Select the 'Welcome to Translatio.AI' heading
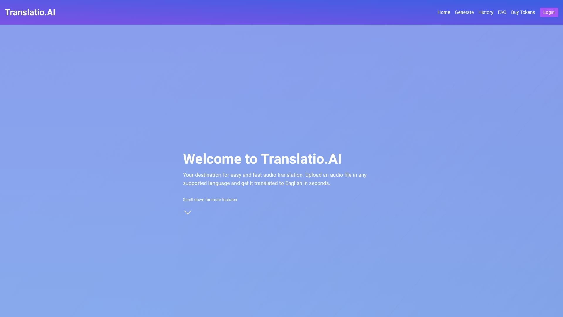 (262, 159)
